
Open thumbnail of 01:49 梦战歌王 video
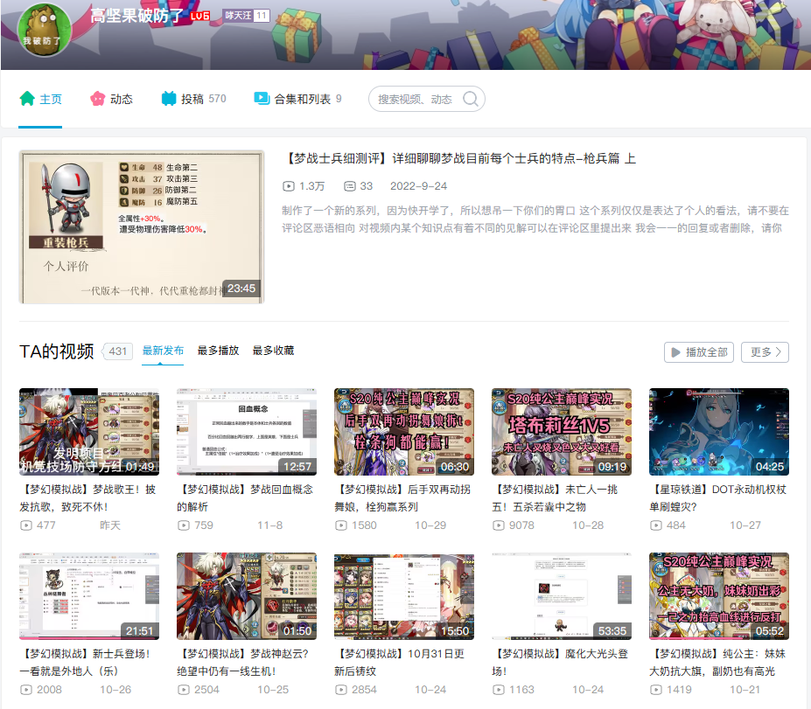pos(89,432)
